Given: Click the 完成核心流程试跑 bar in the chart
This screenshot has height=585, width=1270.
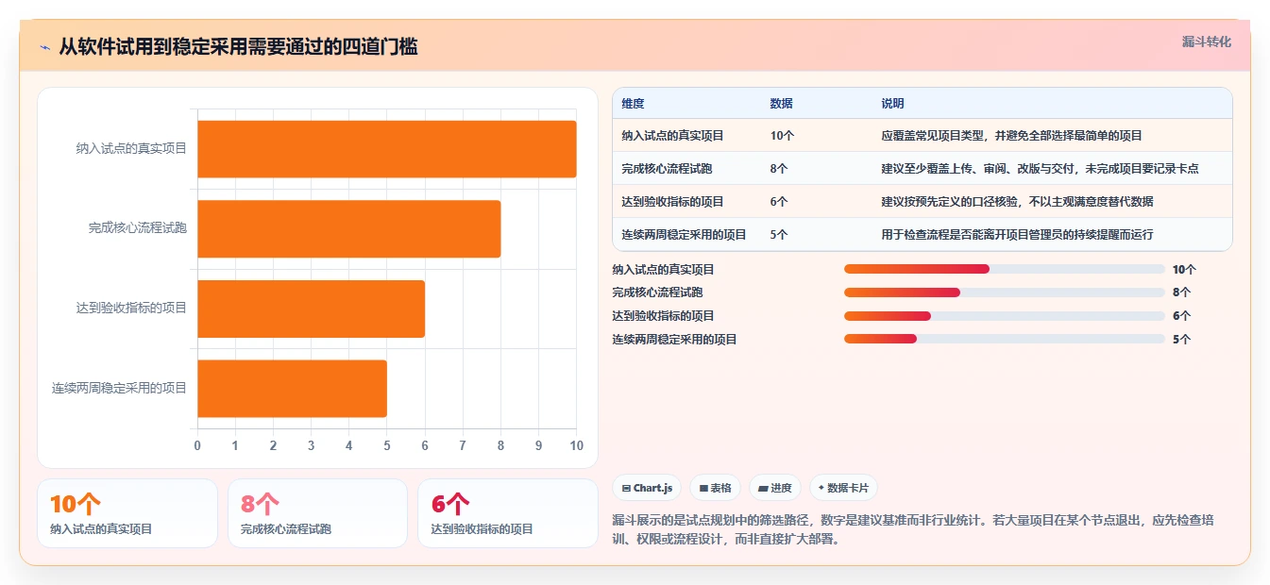Looking at the screenshot, I should coord(349,228).
